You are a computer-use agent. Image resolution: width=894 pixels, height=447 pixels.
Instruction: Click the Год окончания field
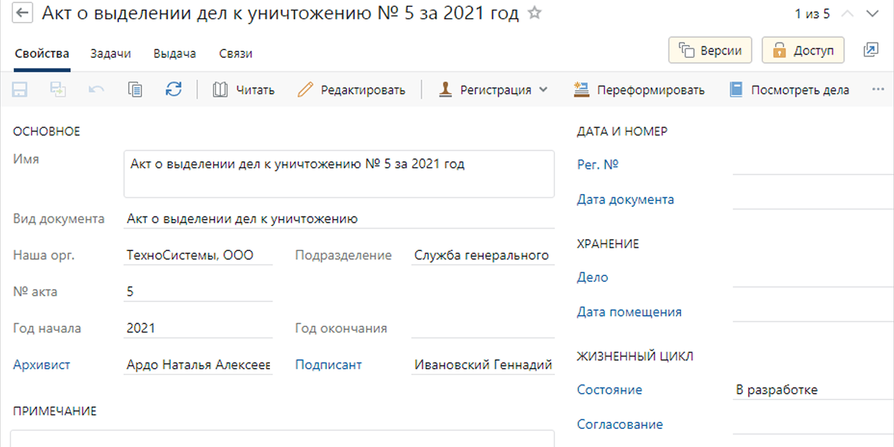482,328
